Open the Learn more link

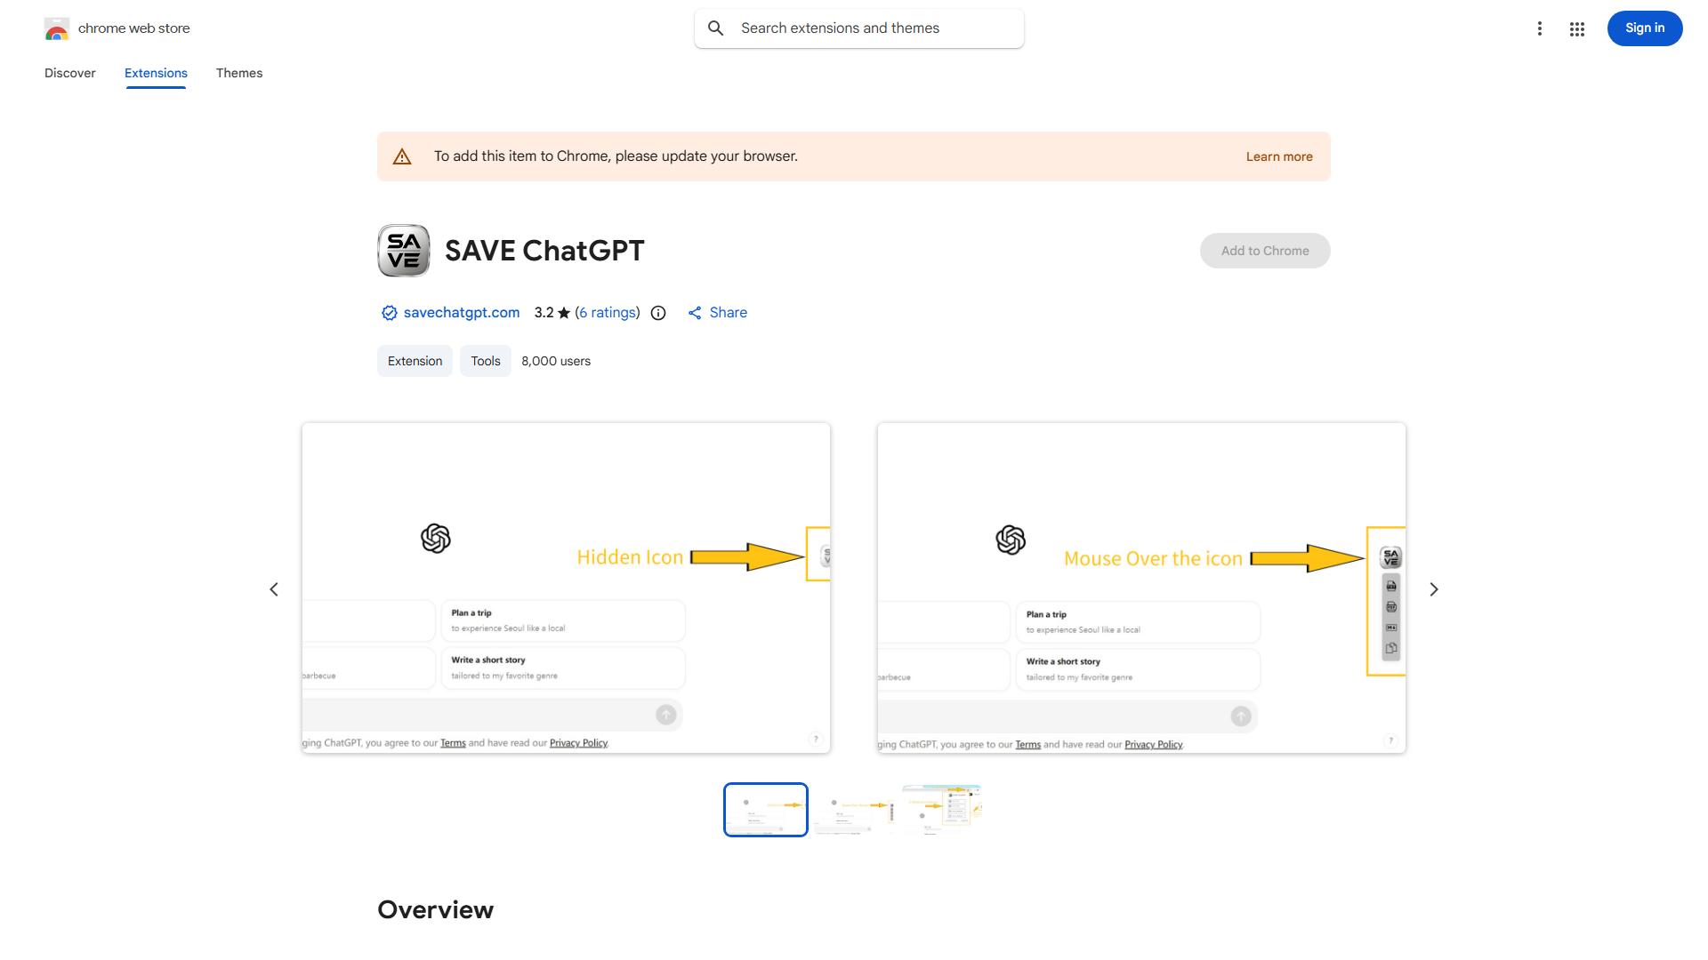[x=1278, y=156]
